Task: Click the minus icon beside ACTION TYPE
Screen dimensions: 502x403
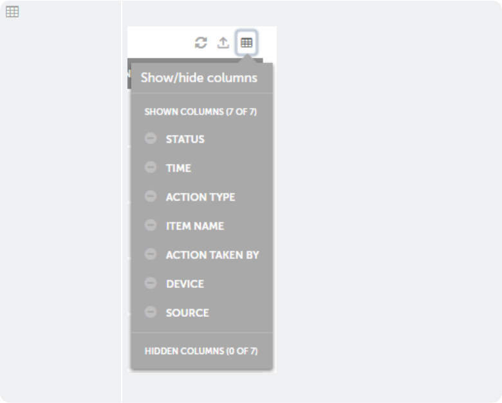Action: [151, 196]
